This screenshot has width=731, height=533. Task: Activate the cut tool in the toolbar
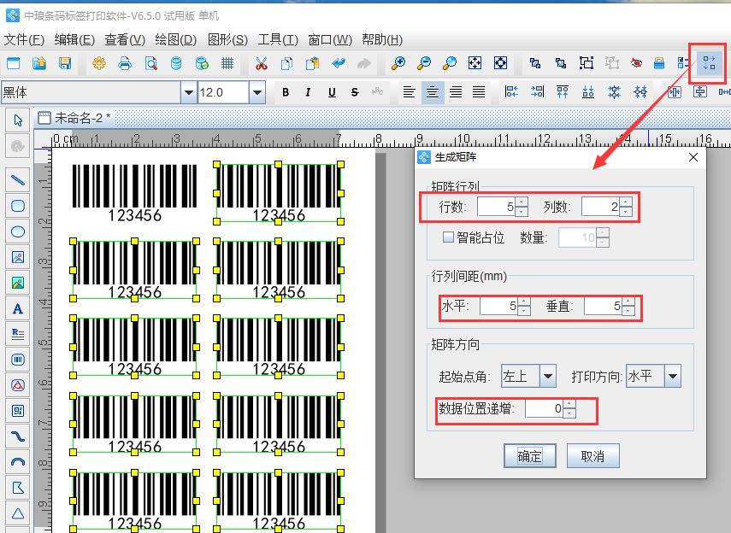(x=261, y=63)
